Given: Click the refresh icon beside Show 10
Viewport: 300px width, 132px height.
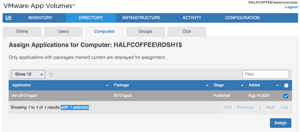Looking at the screenshot, I should [51, 74].
